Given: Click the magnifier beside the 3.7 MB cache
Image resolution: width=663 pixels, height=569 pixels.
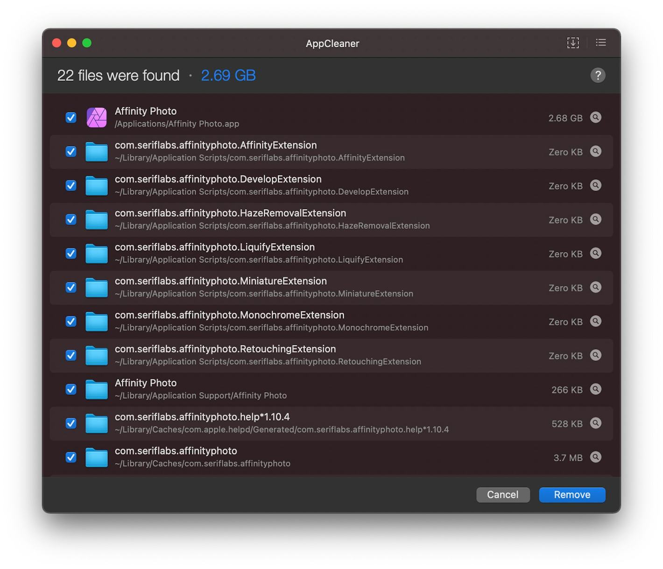Looking at the screenshot, I should coord(596,457).
